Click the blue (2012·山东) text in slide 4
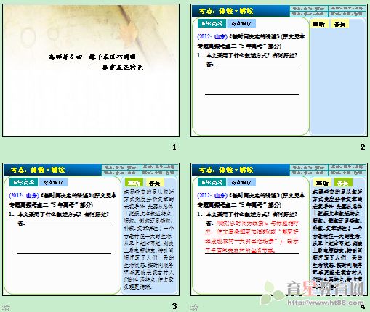The height and width of the screenshot is (312, 370). tap(212, 196)
